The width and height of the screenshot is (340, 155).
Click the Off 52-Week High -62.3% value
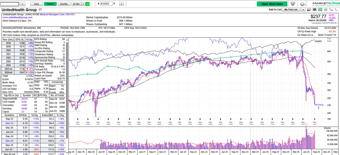tap(331, 31)
